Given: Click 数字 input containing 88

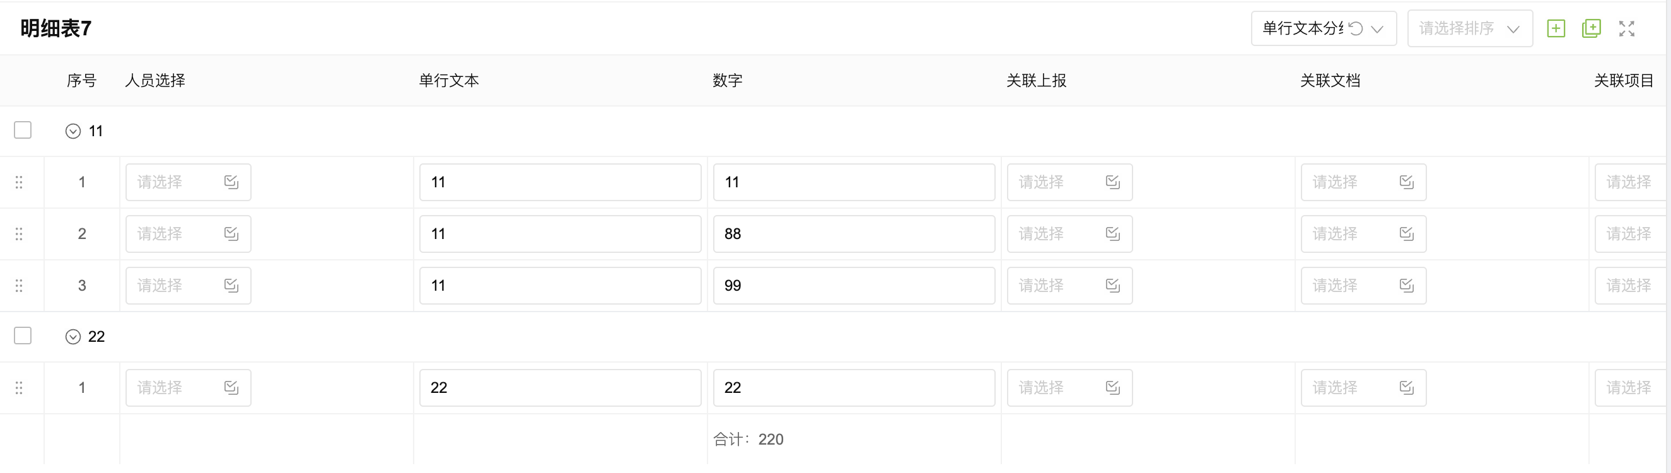Looking at the screenshot, I should click(x=854, y=233).
